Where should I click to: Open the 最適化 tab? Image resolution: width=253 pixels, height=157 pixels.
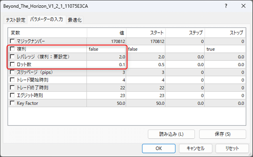coord(75,20)
